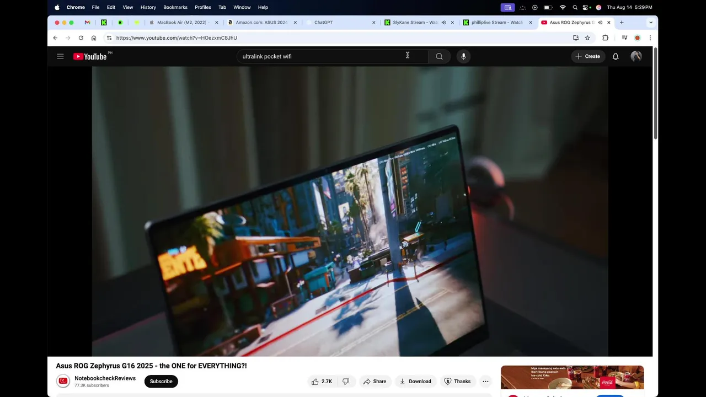Click the NotebookcheckReviews channel avatar

(63, 381)
